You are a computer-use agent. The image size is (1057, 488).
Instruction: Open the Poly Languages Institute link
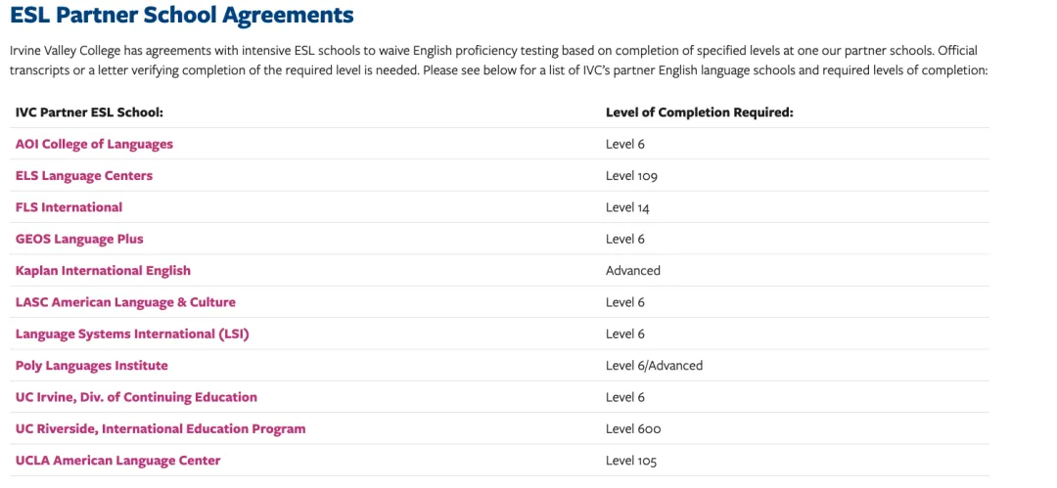[x=91, y=366]
